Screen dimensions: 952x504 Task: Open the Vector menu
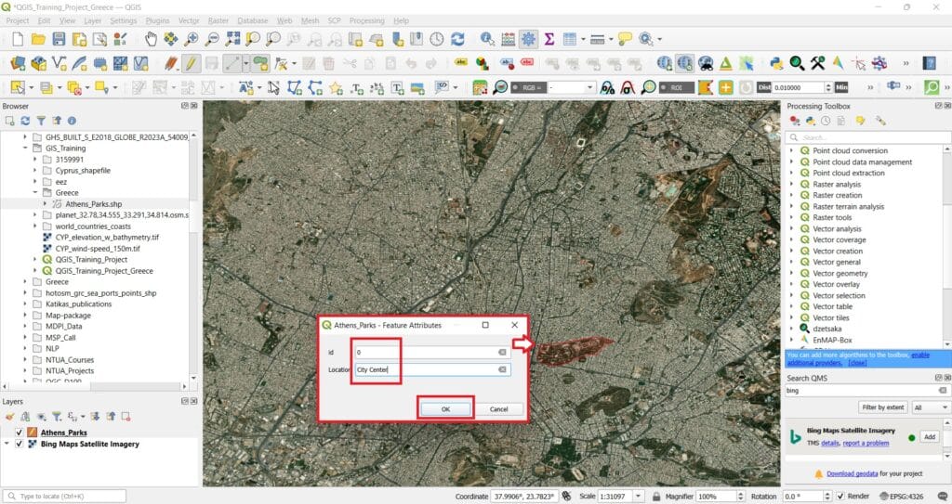[189, 20]
